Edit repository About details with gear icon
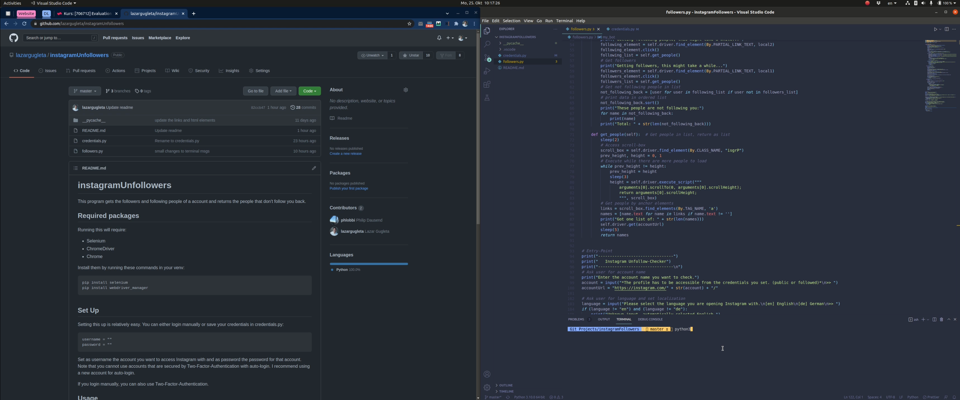Viewport: 960px width, 400px height. point(406,90)
